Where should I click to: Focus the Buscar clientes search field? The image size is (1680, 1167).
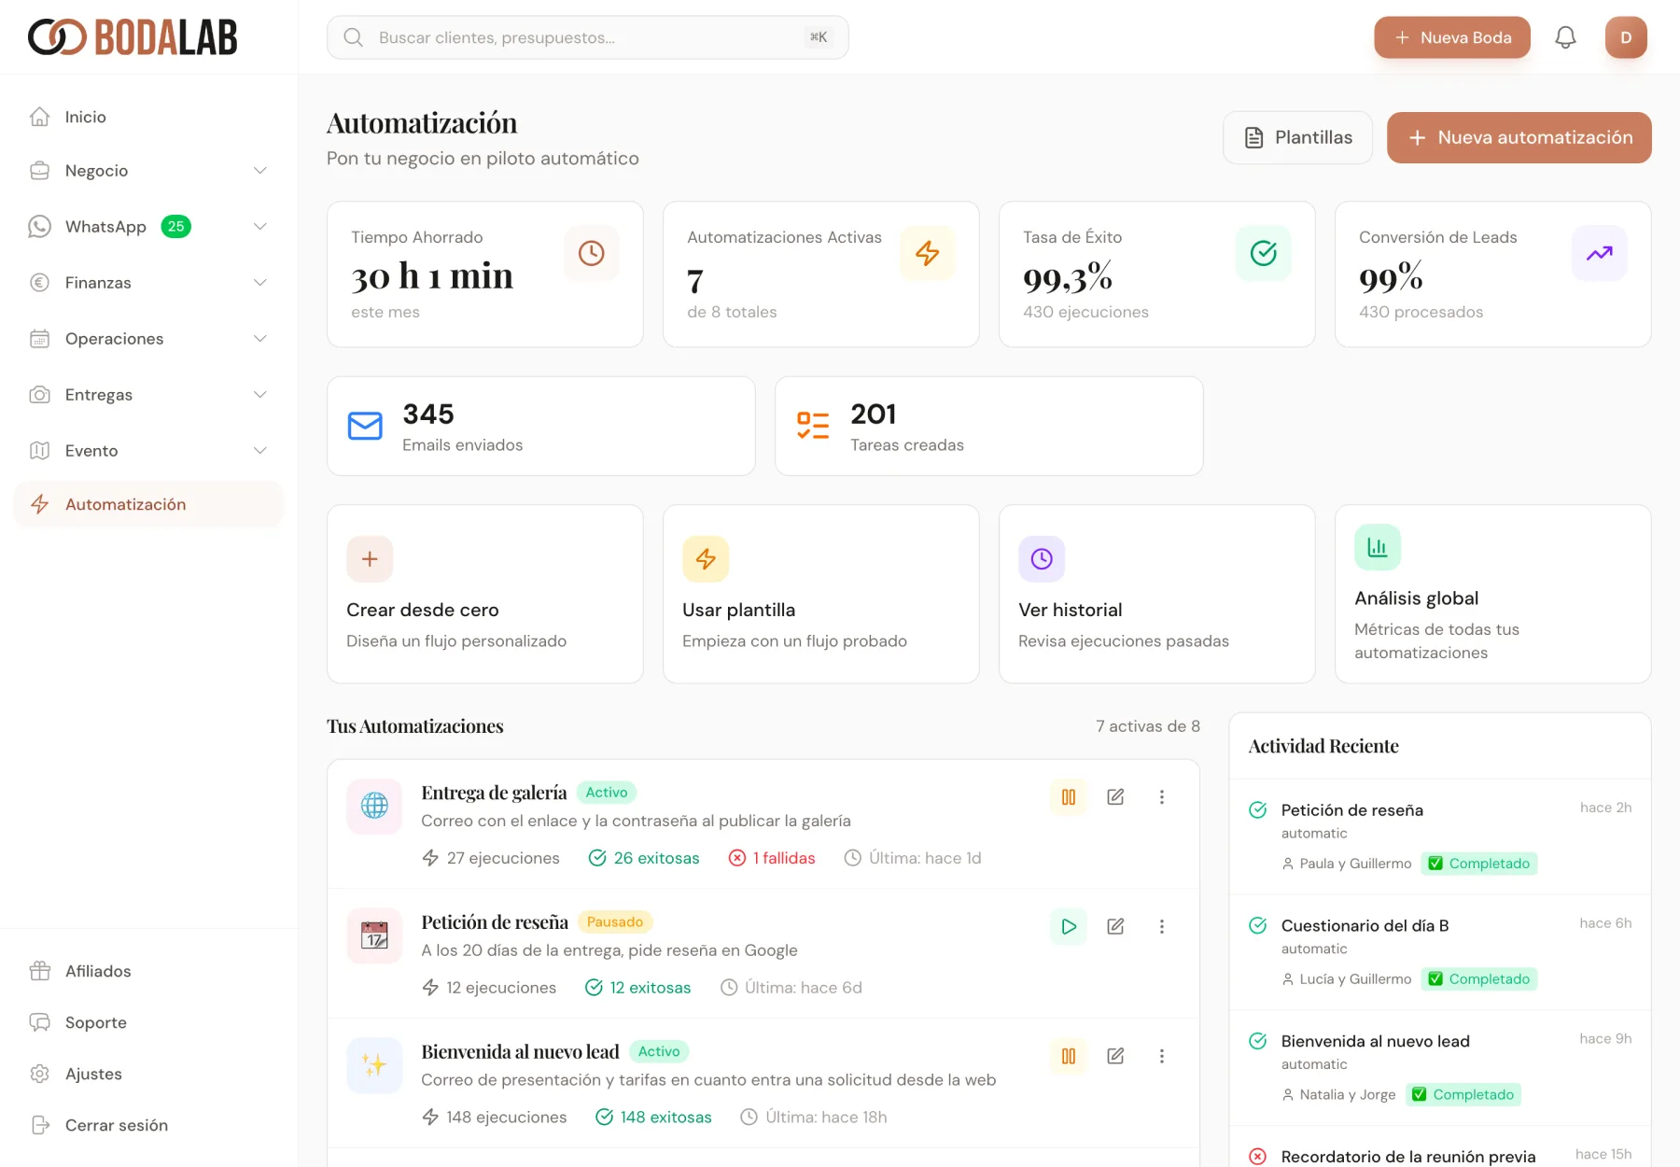coord(588,37)
